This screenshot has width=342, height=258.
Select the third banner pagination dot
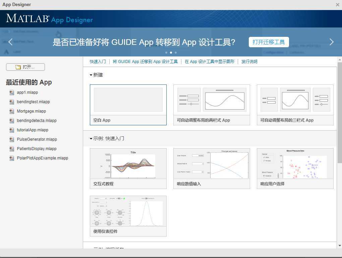[x=176, y=53]
